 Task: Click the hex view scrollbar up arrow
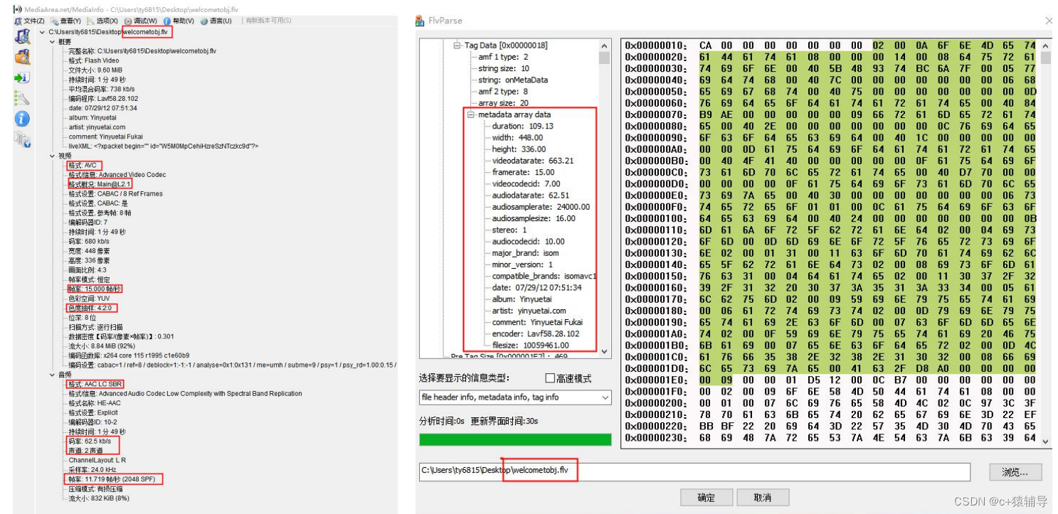(x=1046, y=45)
